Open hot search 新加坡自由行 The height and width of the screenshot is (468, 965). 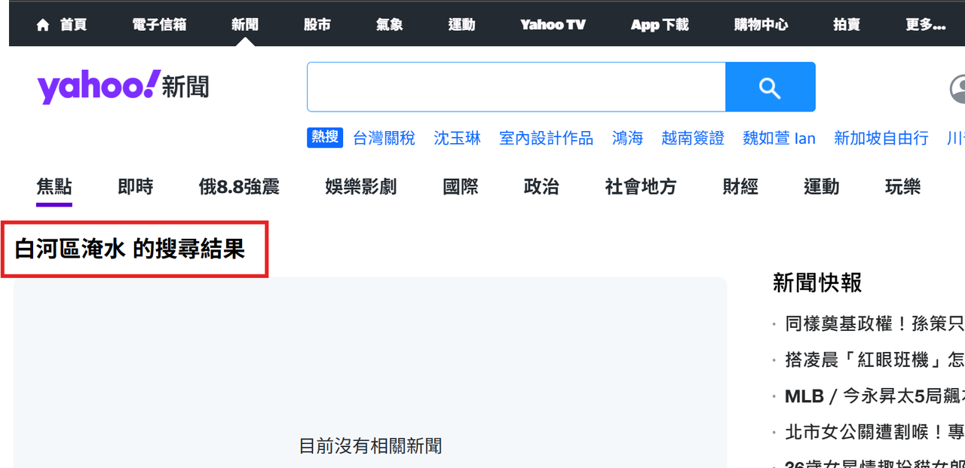point(881,138)
